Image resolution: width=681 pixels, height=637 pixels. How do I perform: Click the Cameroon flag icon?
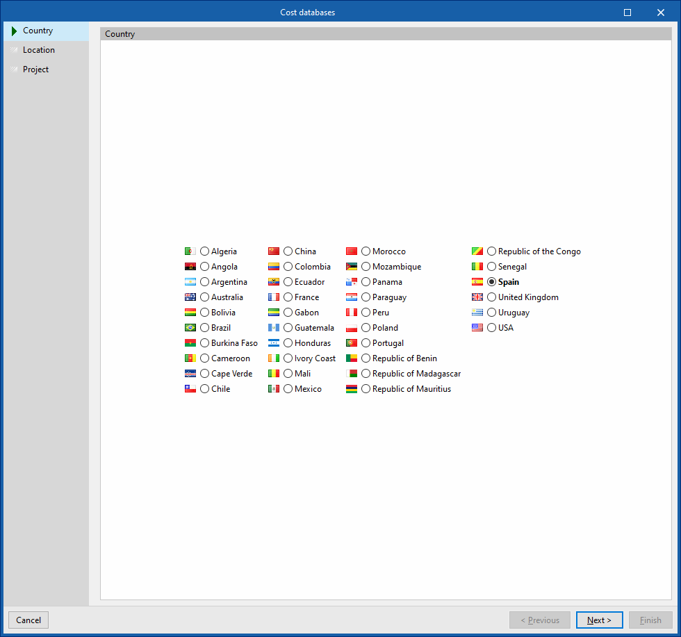(x=190, y=358)
